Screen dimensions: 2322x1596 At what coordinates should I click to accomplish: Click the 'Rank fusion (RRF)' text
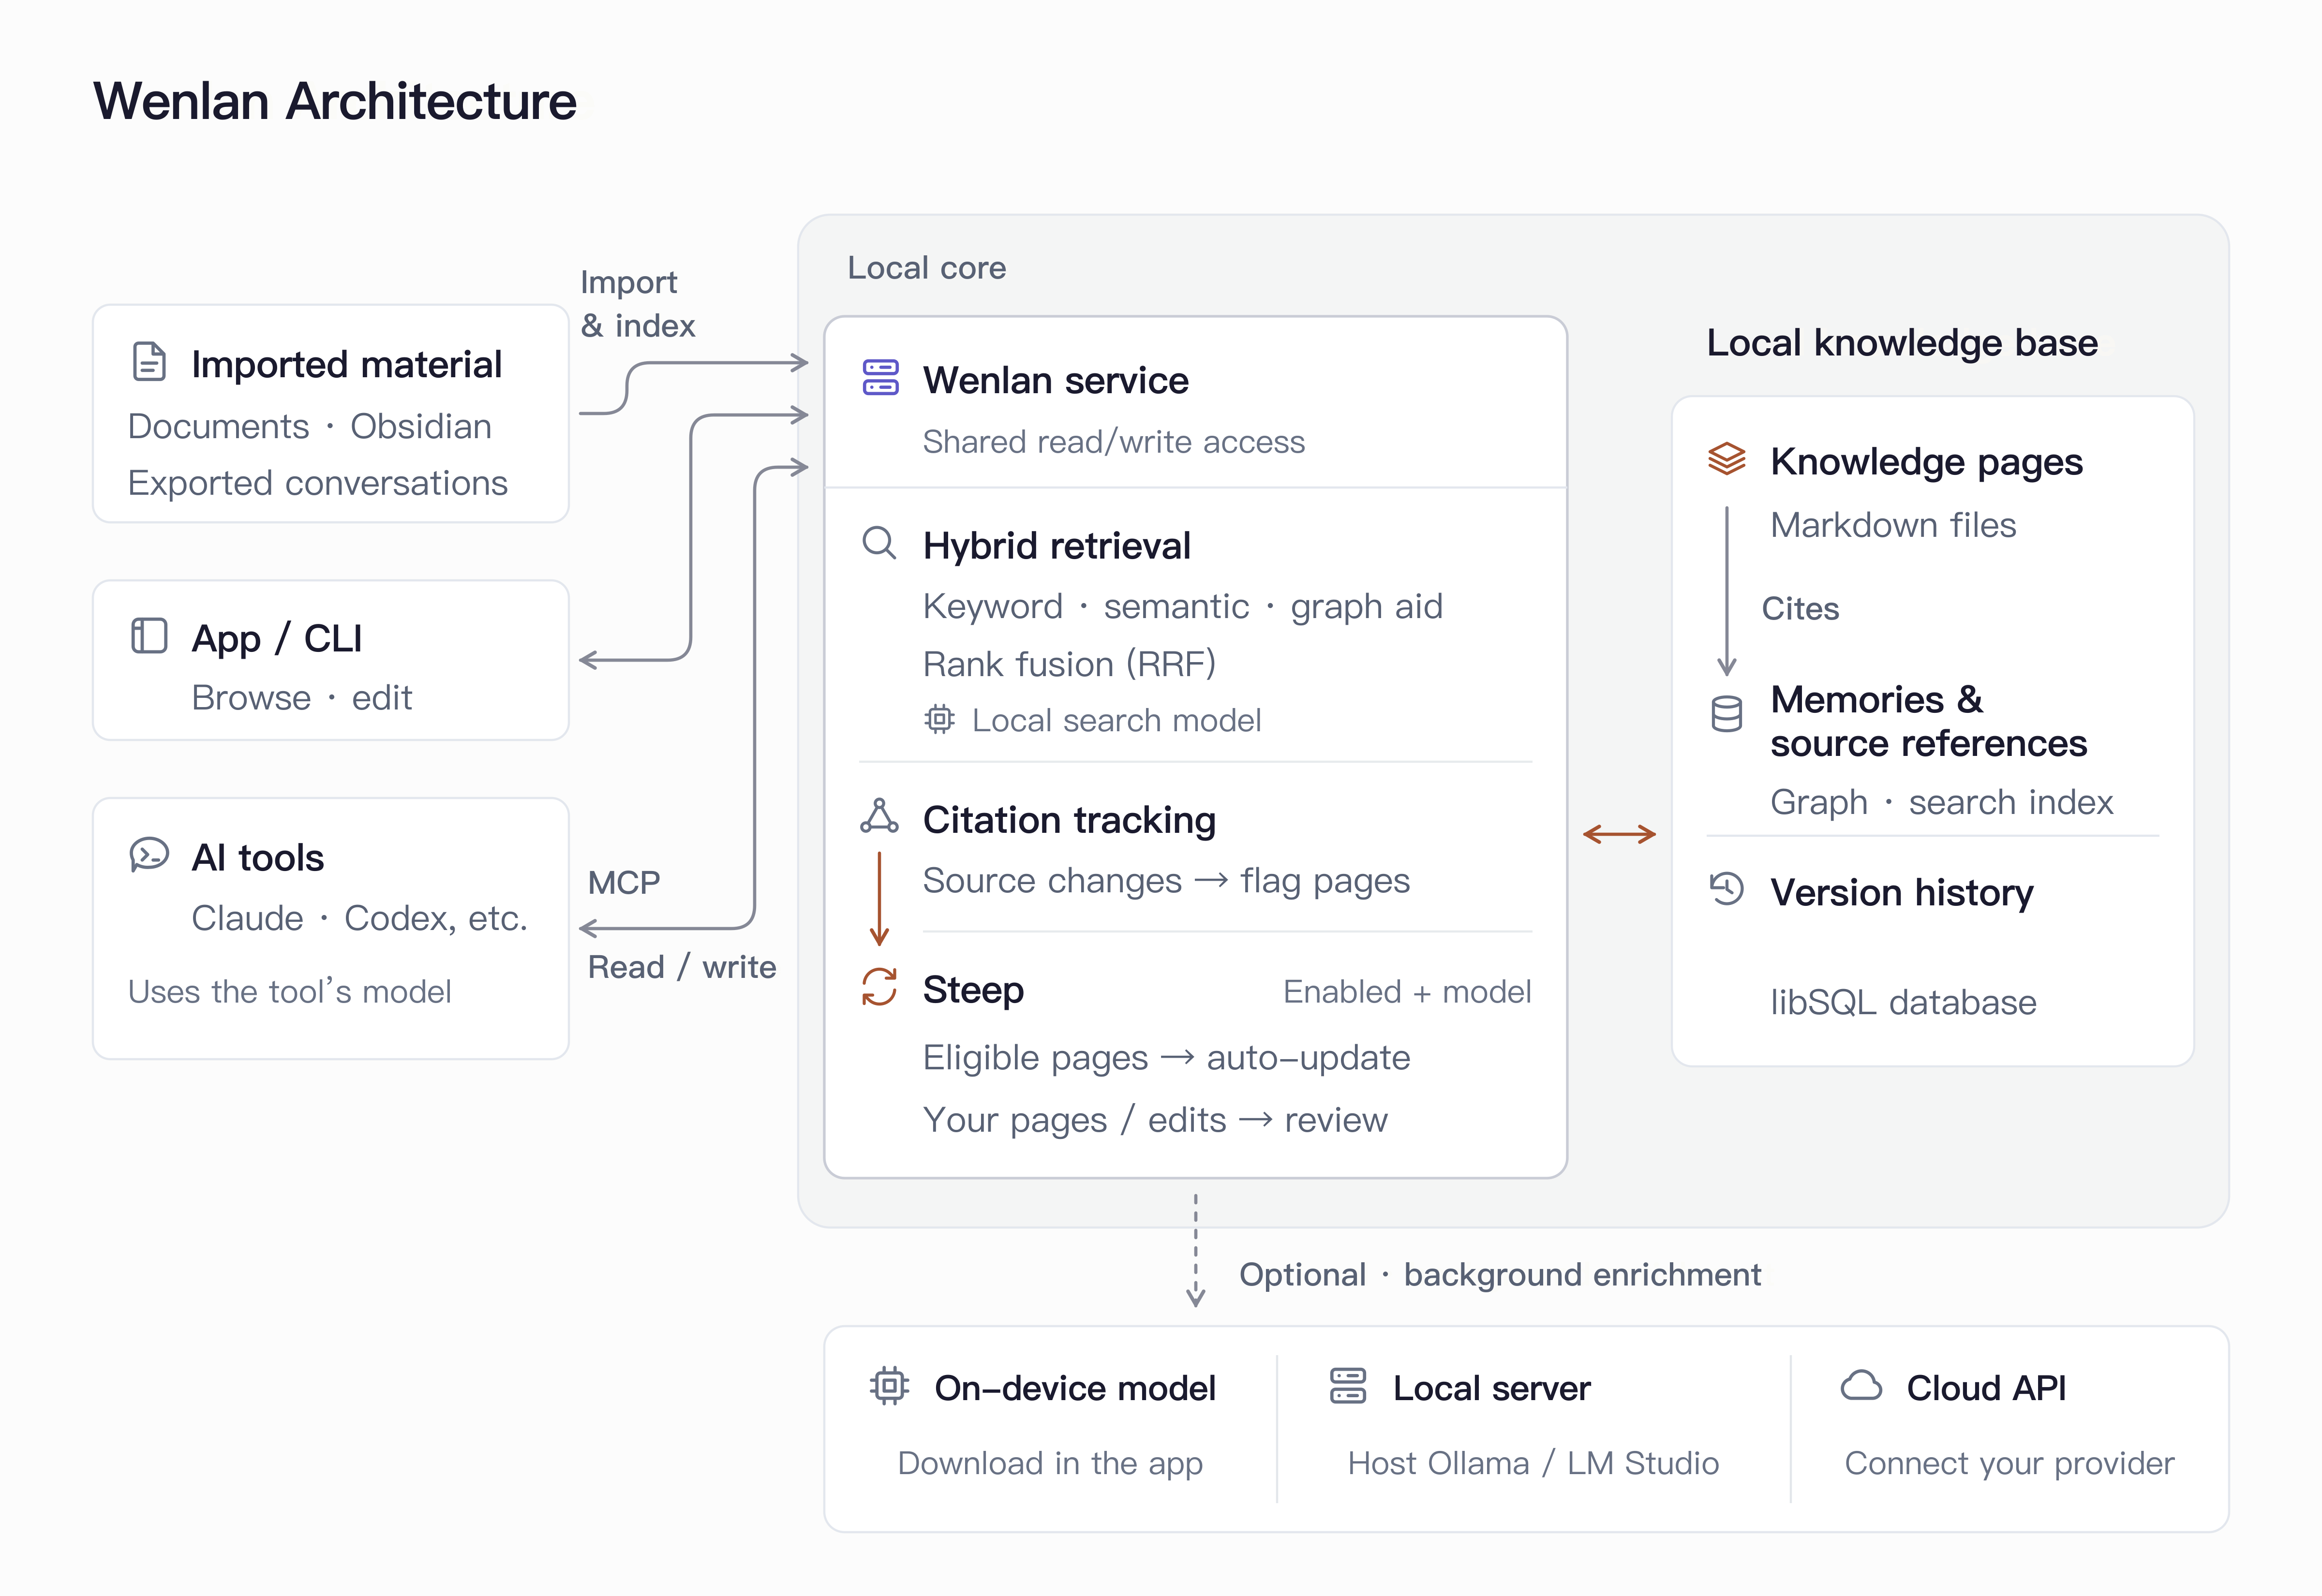tap(1070, 664)
